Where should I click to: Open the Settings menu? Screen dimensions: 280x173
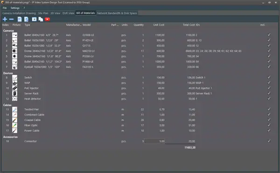click(15, 8)
